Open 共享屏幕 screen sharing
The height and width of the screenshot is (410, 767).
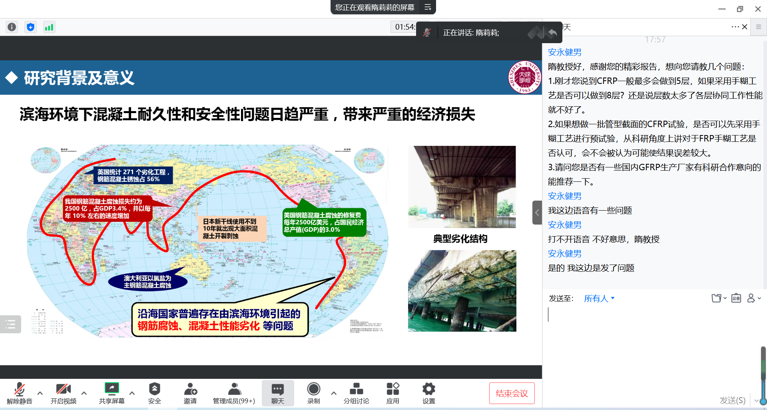point(112,393)
